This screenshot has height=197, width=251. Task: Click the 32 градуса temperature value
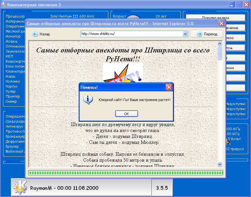point(235,149)
